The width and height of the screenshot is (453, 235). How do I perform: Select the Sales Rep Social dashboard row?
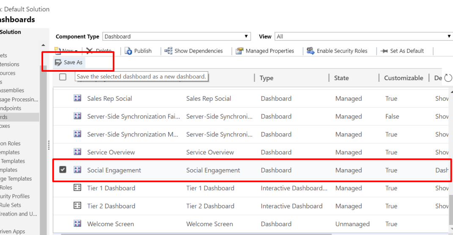(x=110, y=99)
